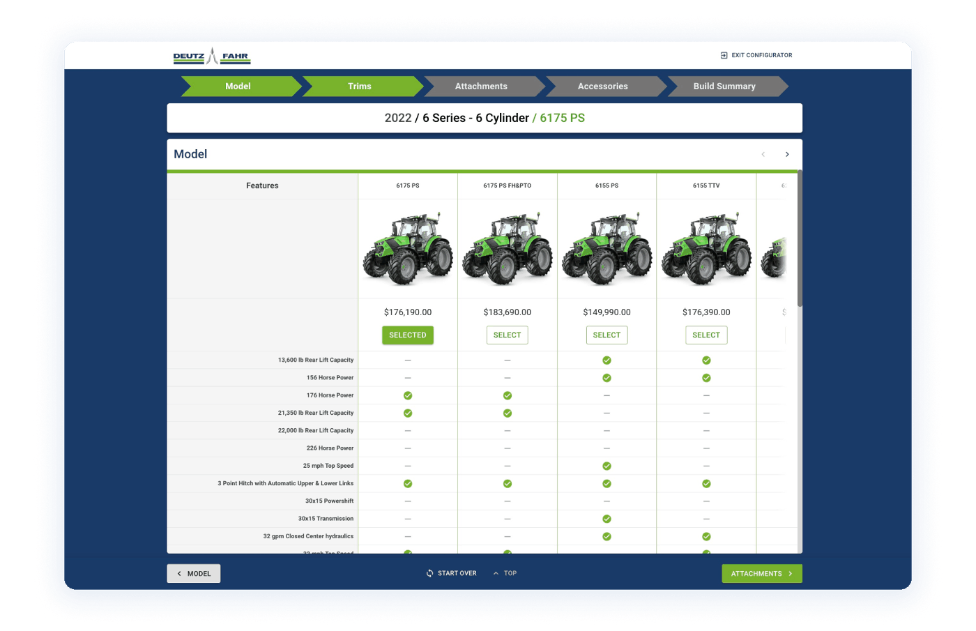Jump to TOP link
Image resolution: width=976 pixels, height=631 pixels.
click(x=510, y=573)
